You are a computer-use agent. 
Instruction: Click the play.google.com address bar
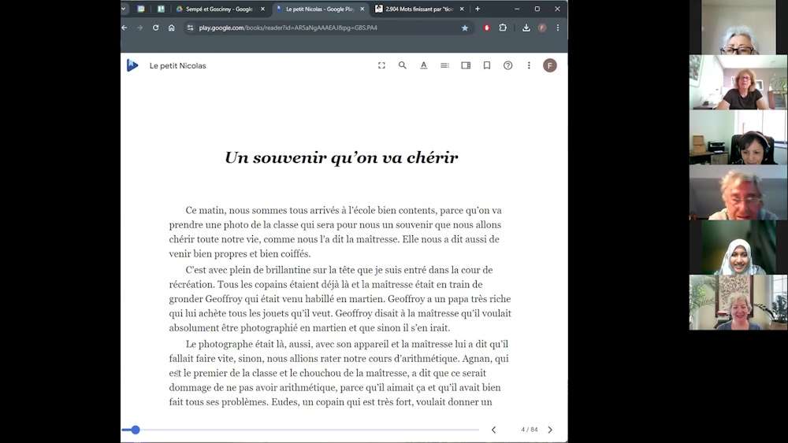329,28
